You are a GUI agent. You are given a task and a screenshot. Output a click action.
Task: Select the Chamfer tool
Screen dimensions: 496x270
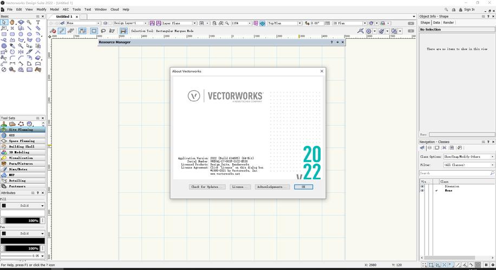(x=21, y=58)
